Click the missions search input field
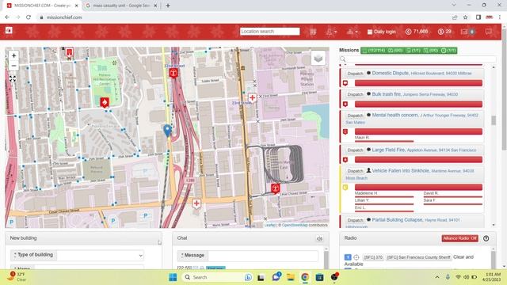Screen dimensions: 507x285 tap(421, 59)
